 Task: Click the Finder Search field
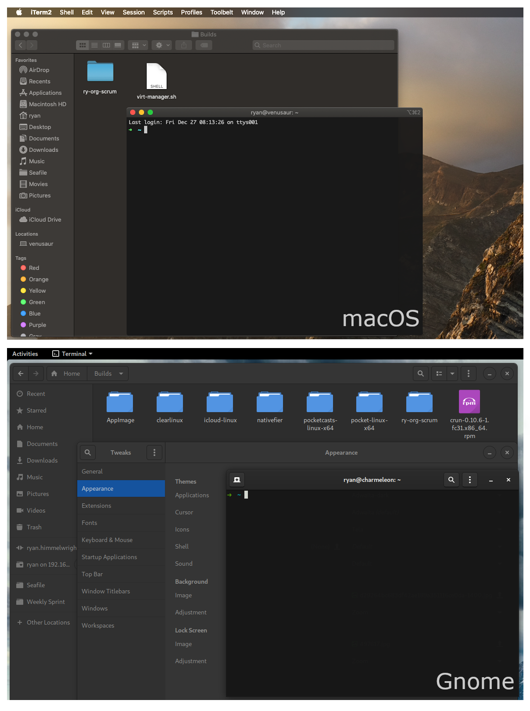click(324, 45)
